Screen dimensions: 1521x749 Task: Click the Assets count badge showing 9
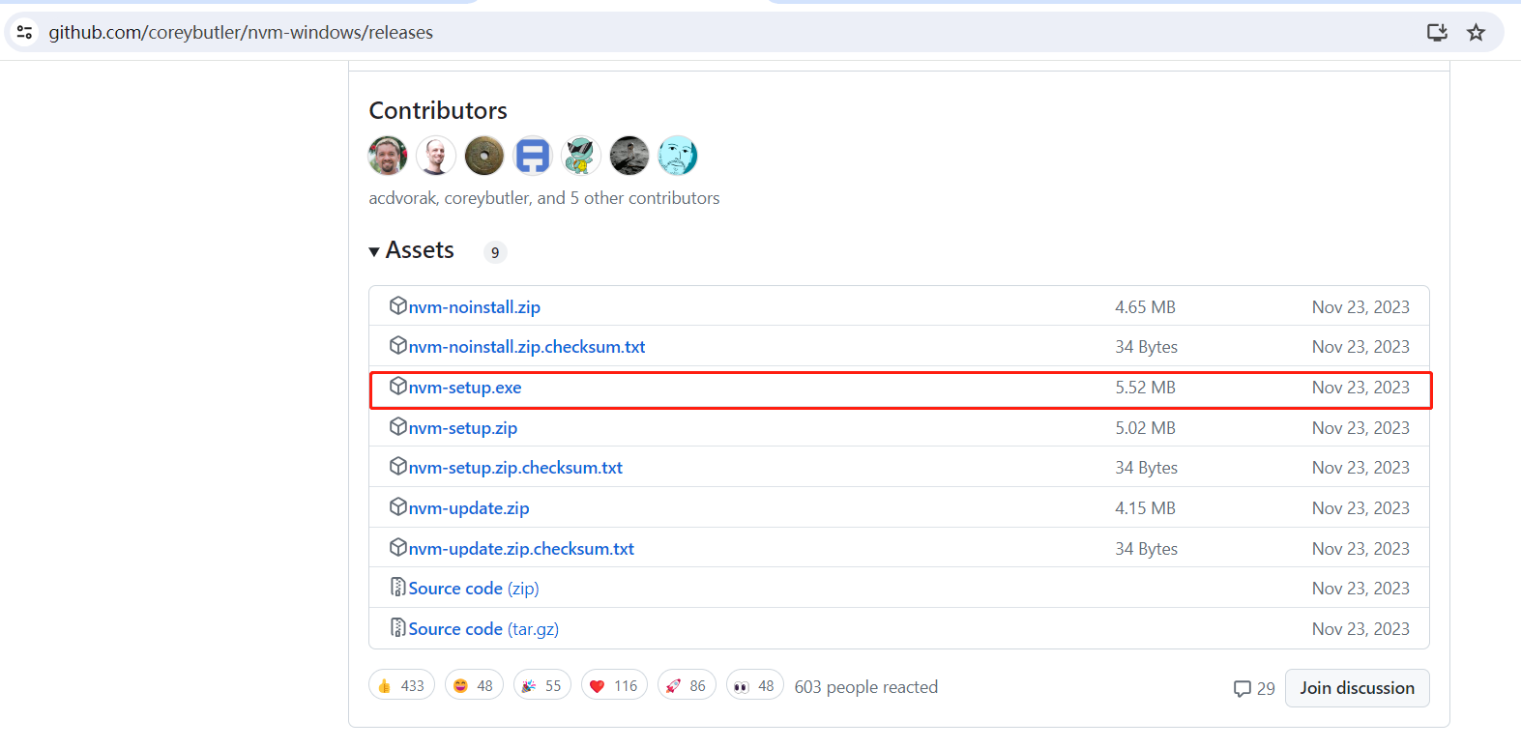(495, 252)
